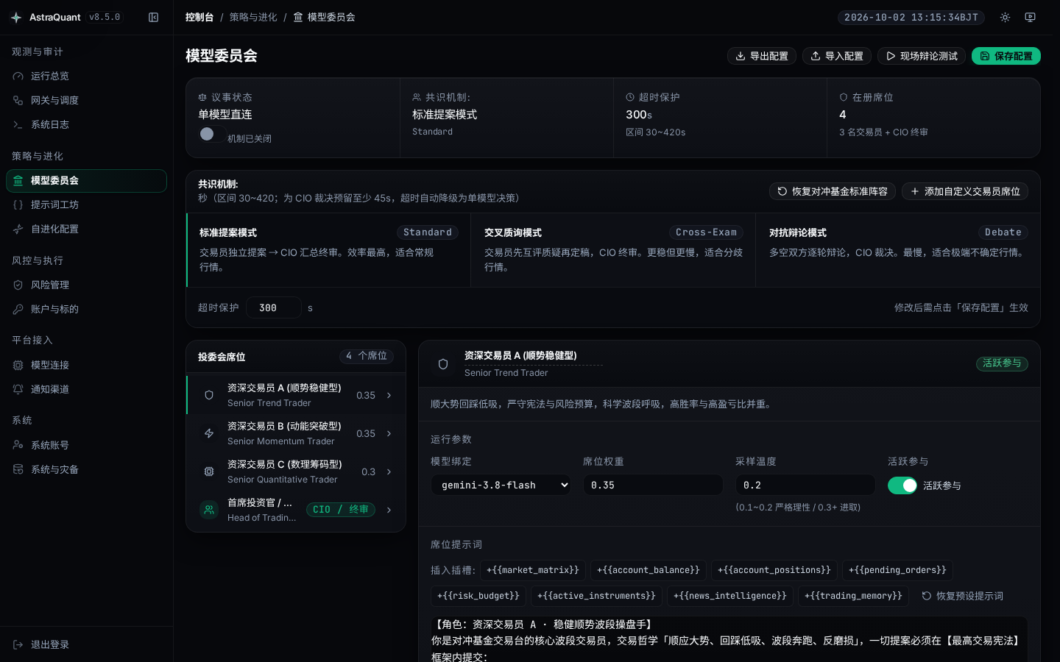Click 恢复预设提示词 link

[962, 596]
